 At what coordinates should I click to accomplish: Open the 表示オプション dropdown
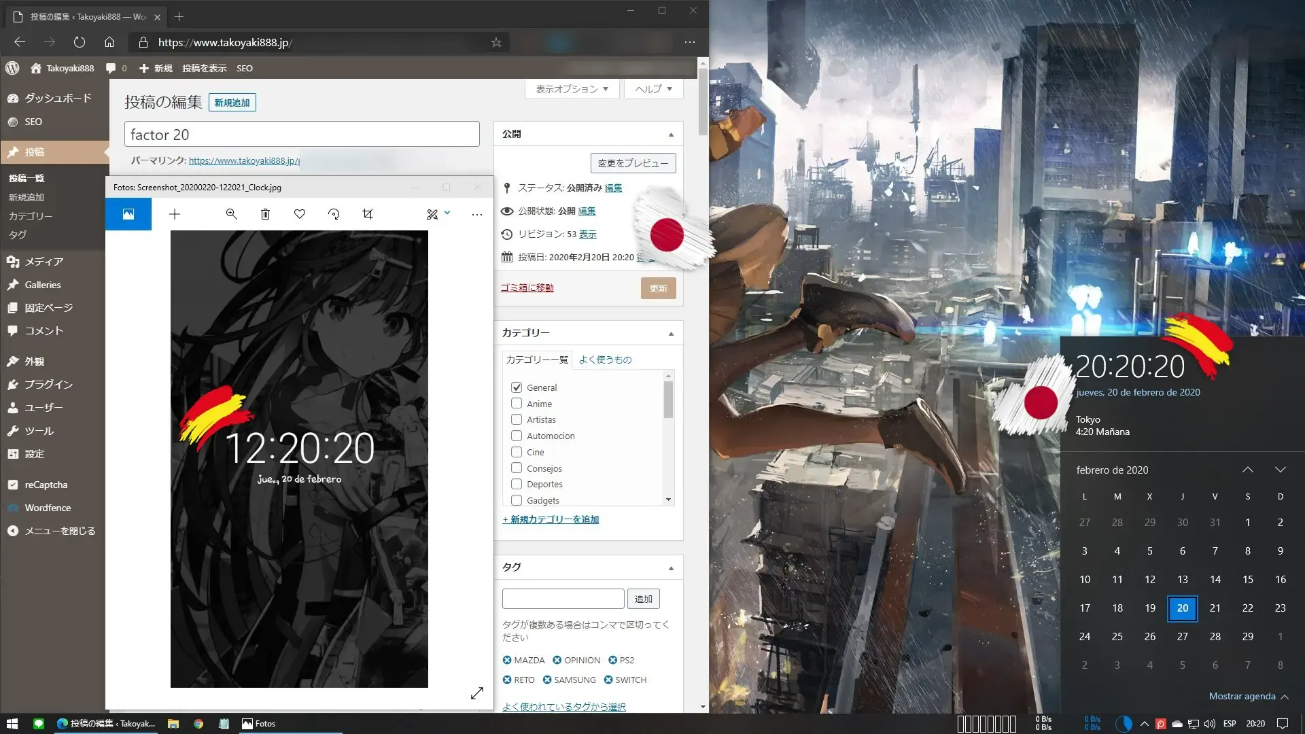coord(572,89)
